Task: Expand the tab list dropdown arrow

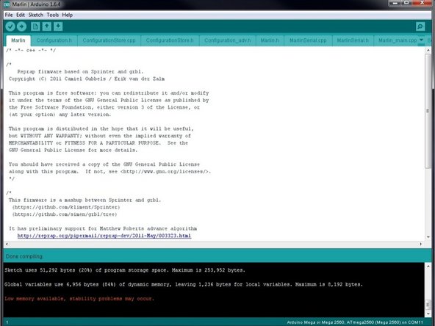Action: (422, 40)
